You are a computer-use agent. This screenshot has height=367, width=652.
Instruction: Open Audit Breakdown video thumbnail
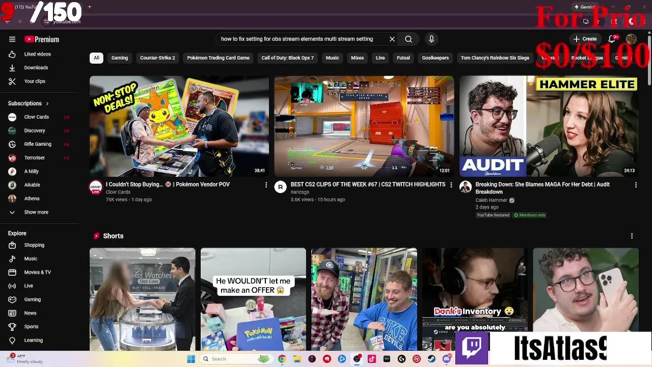coord(549,126)
